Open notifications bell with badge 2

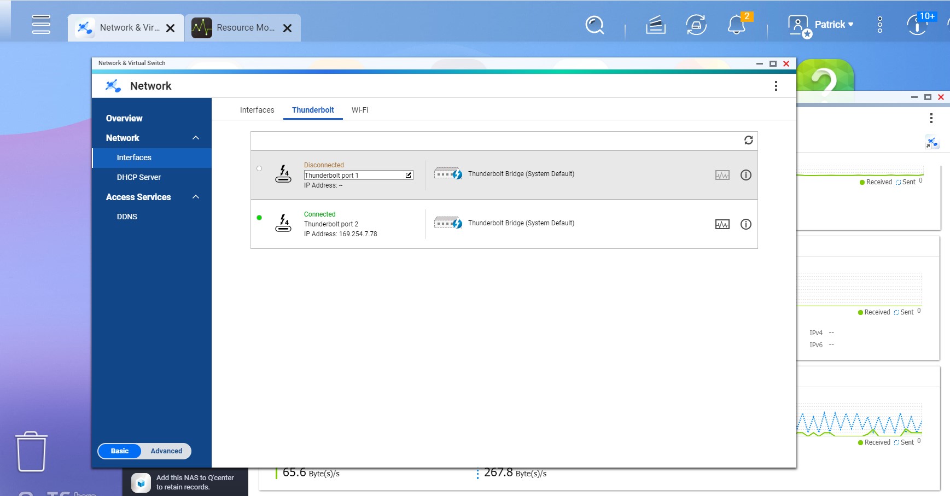737,25
